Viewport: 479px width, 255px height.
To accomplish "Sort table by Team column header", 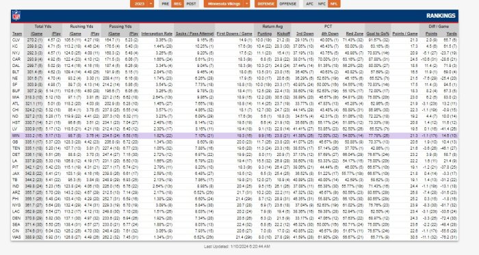I will pos(17,33).
